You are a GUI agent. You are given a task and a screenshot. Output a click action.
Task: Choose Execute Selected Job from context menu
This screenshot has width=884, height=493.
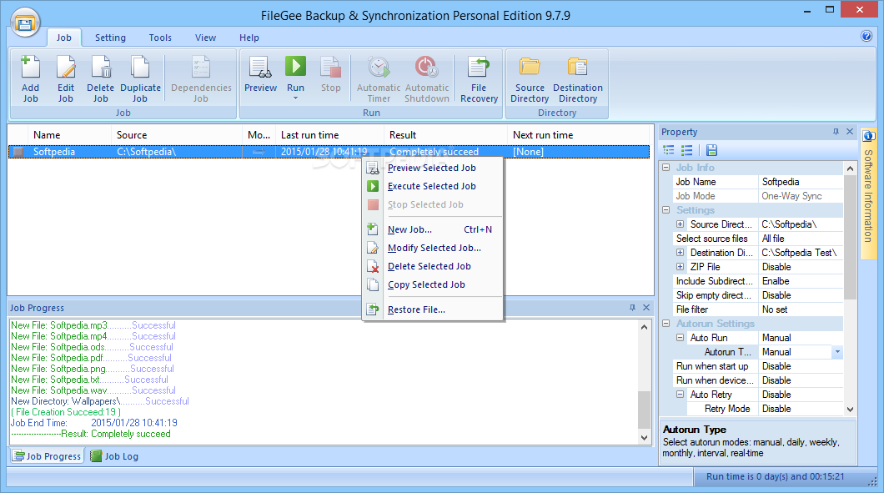[433, 186]
